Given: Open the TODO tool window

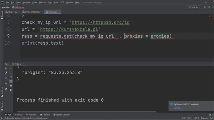Looking at the screenshot, I should coord(19,115).
